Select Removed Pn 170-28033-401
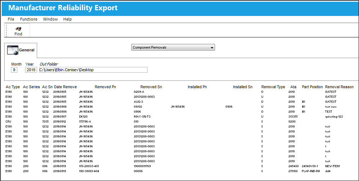The height and width of the screenshot is (181, 359). (x=89, y=166)
